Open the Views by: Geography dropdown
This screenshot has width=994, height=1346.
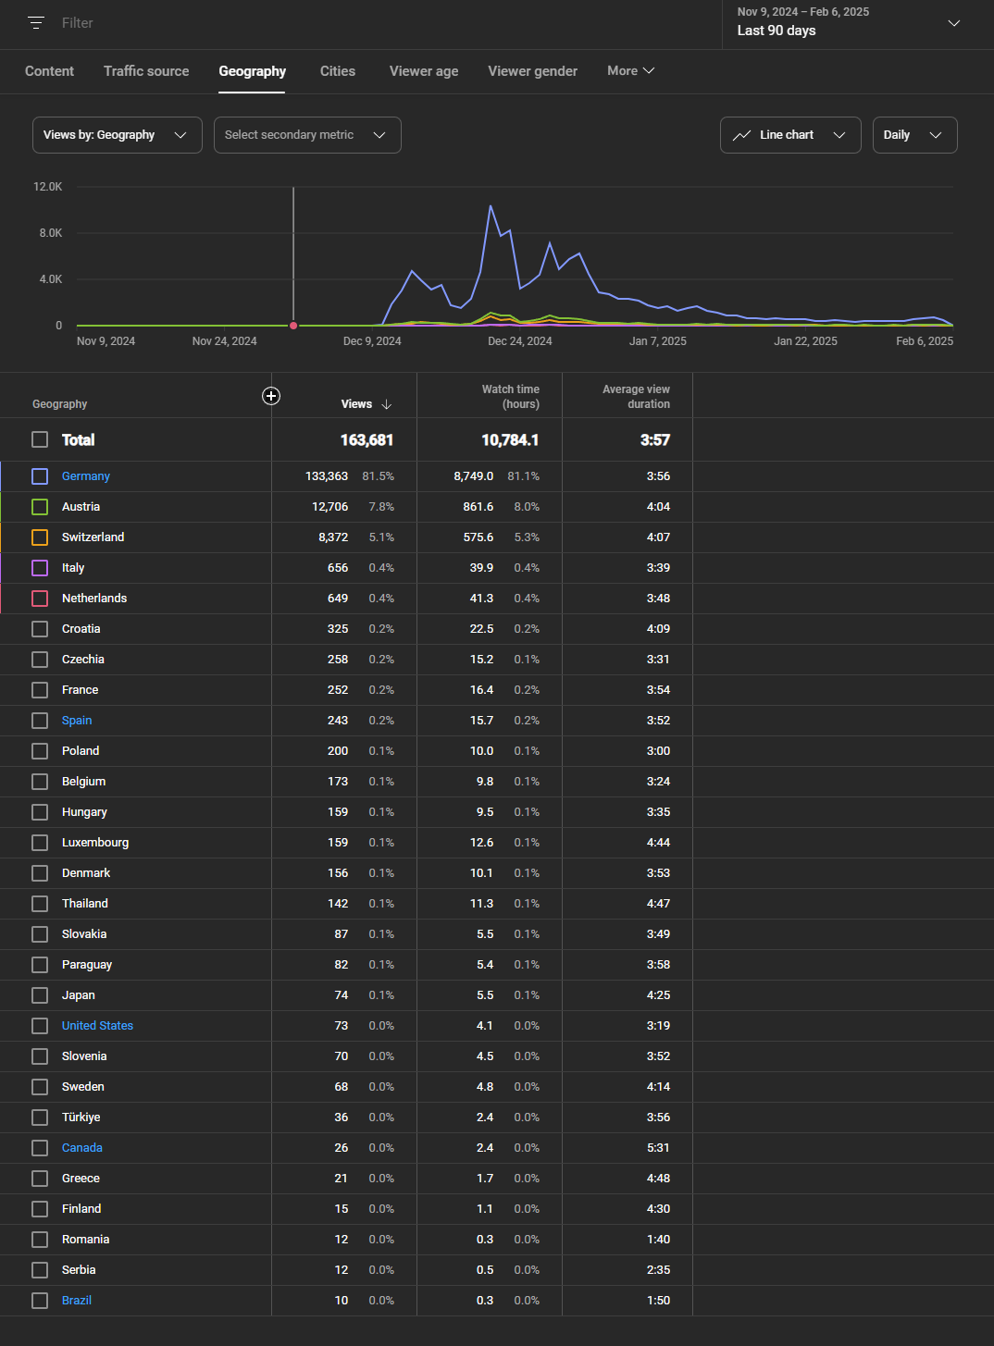click(117, 135)
